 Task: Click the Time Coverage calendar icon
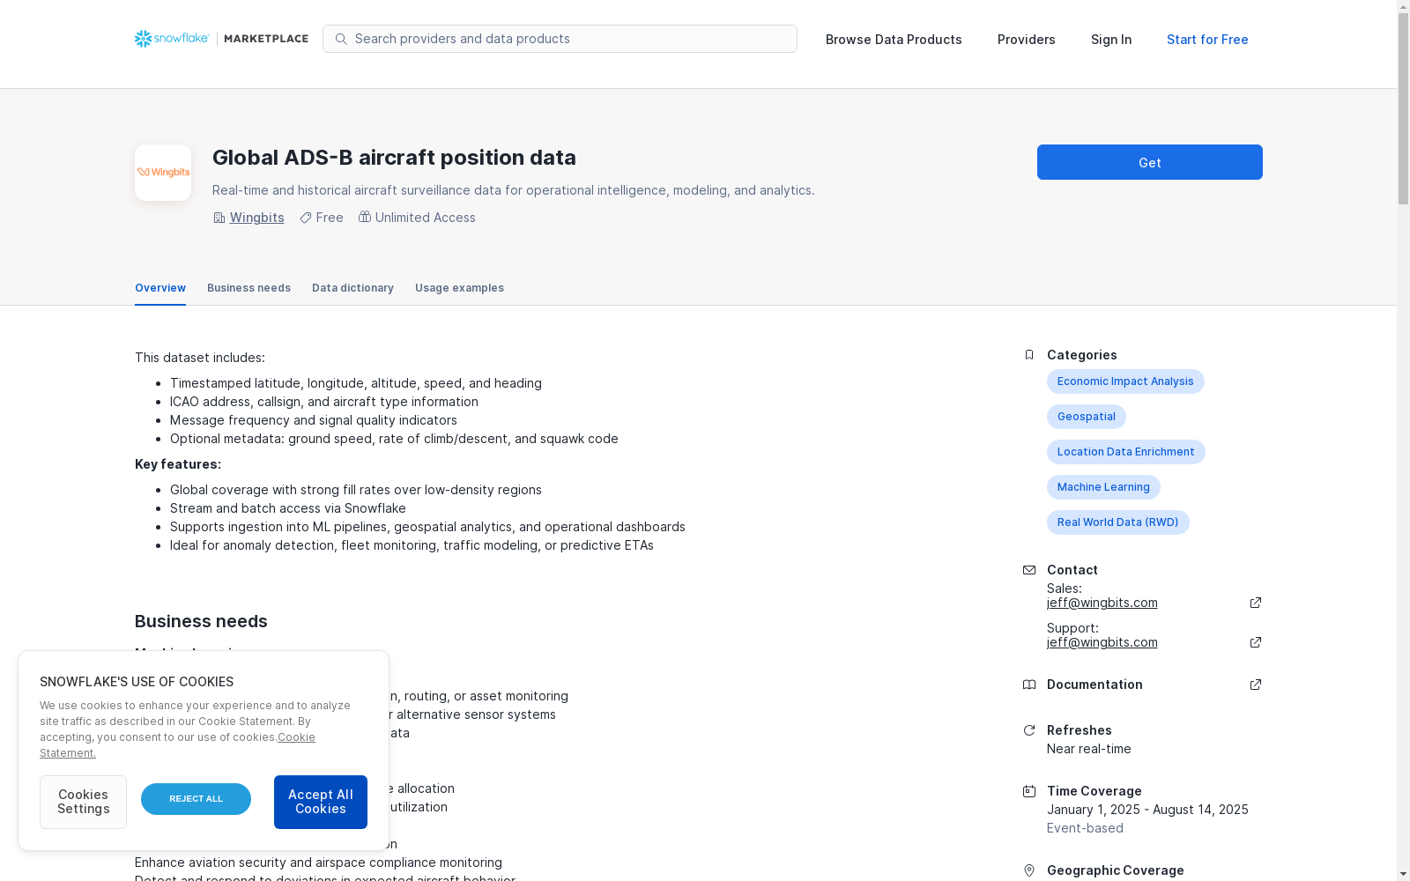[1029, 791]
